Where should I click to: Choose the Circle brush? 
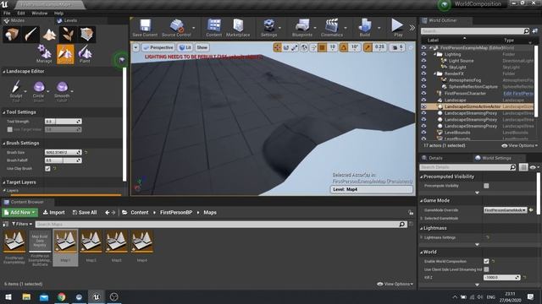(x=39, y=91)
